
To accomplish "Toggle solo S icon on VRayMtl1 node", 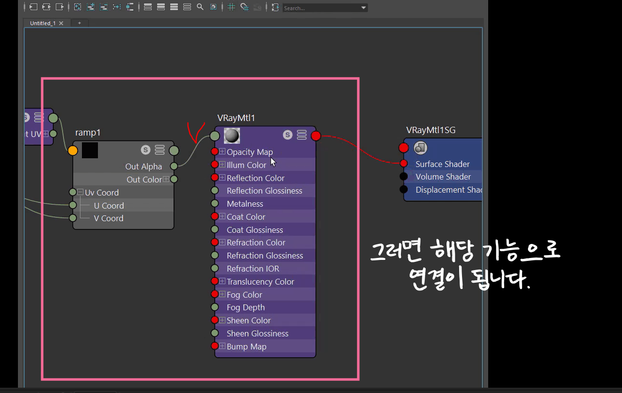I will pyautogui.click(x=287, y=135).
